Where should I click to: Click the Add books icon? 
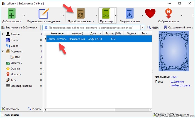tap(12, 13)
